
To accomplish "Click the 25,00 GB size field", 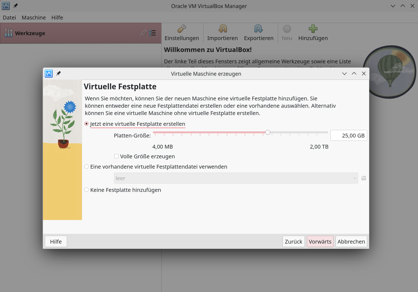I will [349, 135].
